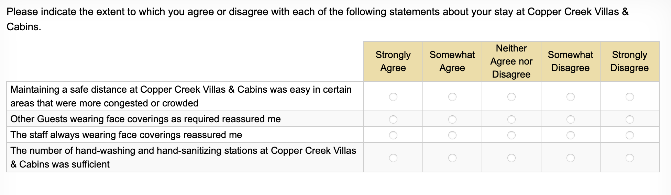Select Strongly Agree for hand-sanitizing stations statement
Viewport: 671px width, 195px height.
tap(393, 158)
